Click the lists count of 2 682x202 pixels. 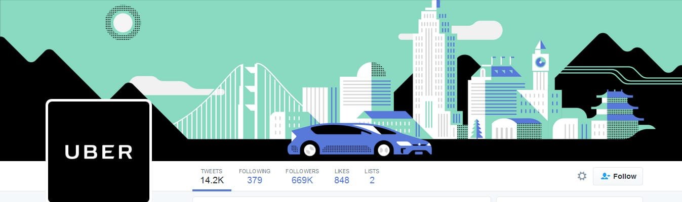click(x=372, y=180)
